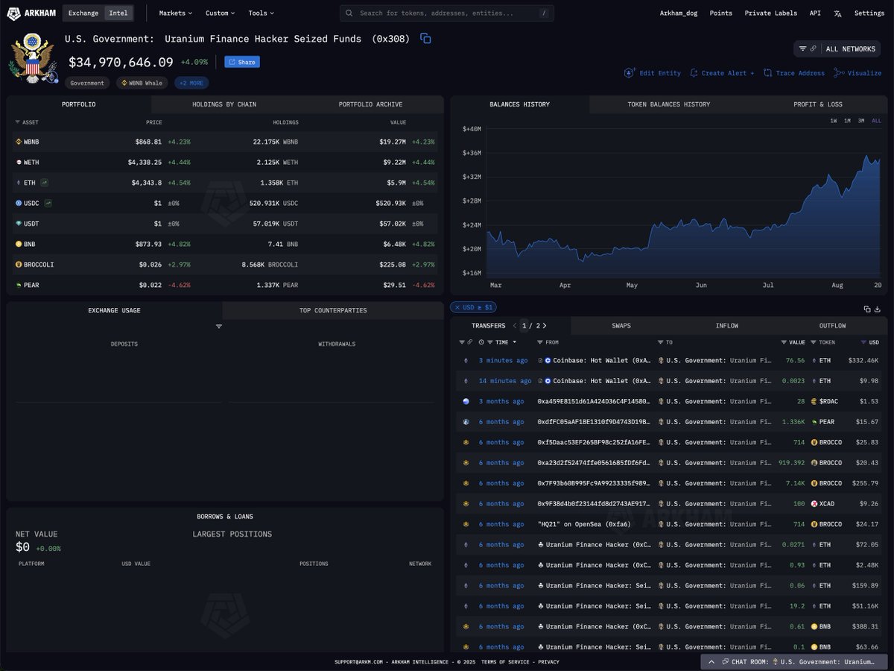Click the PEAR token icon in portfolio
Viewport: 894px width, 671px height.
[19, 285]
